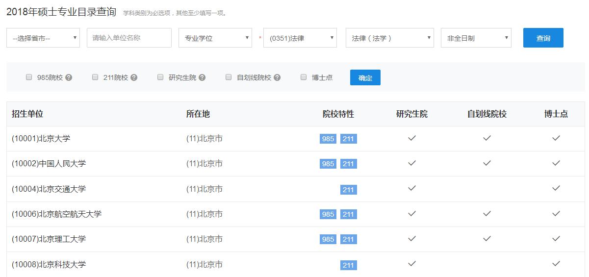Toggle the 博士点 checkbox
This screenshot has height=277, width=589.
pyautogui.click(x=304, y=77)
